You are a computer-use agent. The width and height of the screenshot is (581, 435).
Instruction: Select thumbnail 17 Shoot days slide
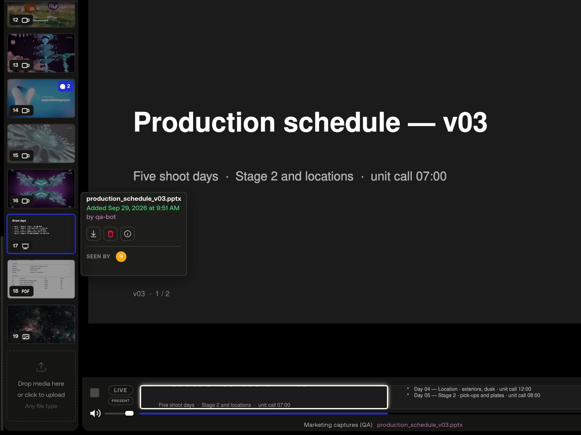41,234
